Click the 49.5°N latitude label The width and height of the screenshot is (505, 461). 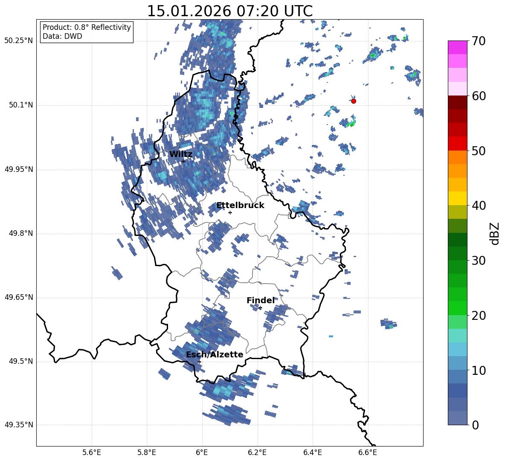21,361
